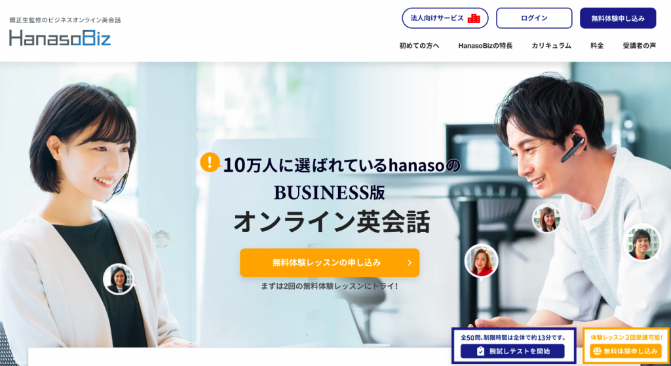
Task: Click the 無料体験レッスンの申し込み orange button
Action: pos(330,263)
